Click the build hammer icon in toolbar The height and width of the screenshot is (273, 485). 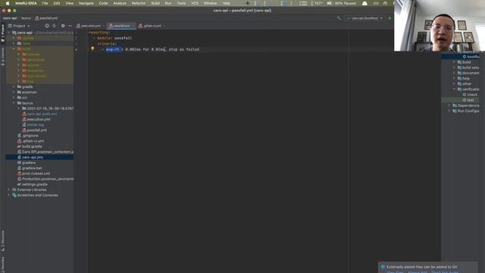(x=339, y=18)
